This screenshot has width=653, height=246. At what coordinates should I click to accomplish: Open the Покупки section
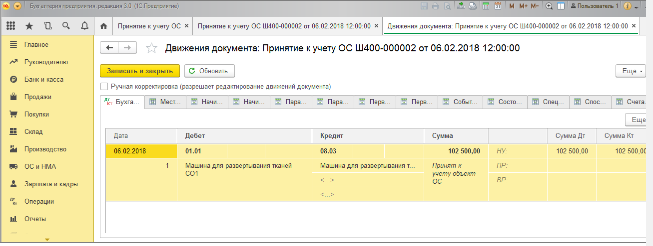click(x=36, y=115)
